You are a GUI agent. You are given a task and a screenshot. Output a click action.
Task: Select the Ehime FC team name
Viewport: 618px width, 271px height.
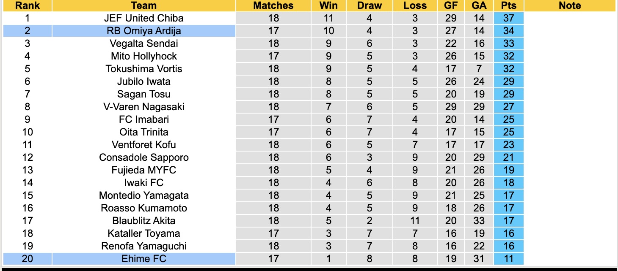[143, 259]
